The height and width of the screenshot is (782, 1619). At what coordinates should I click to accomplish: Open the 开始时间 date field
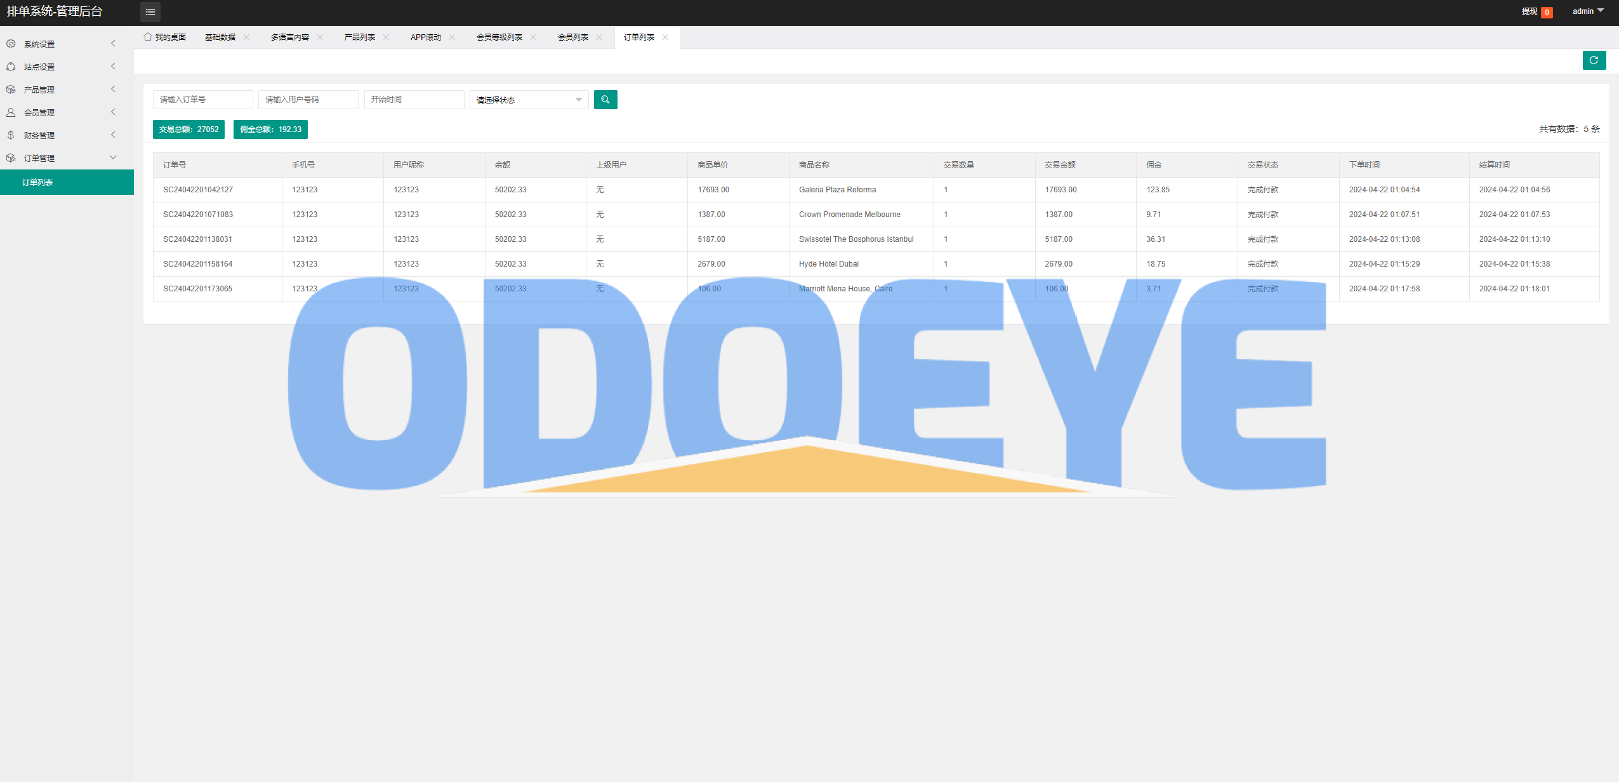(414, 100)
